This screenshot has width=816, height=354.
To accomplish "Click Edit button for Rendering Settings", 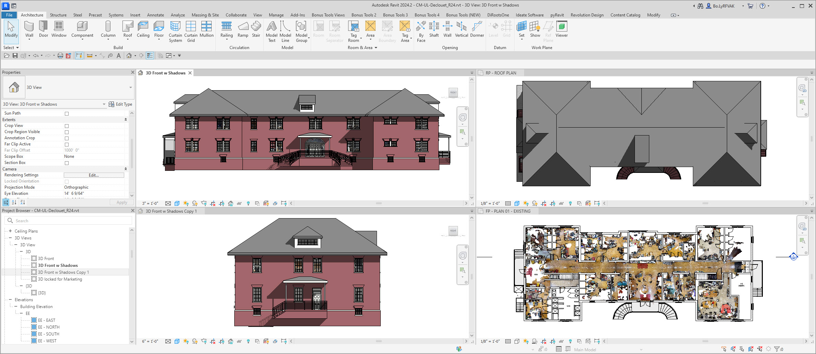I will (x=94, y=175).
